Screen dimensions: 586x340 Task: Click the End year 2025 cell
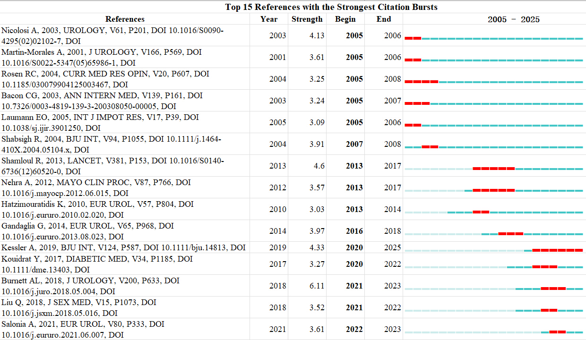coord(392,247)
